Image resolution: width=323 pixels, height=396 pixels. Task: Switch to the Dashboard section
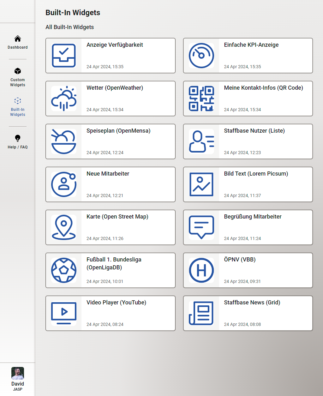click(17, 43)
